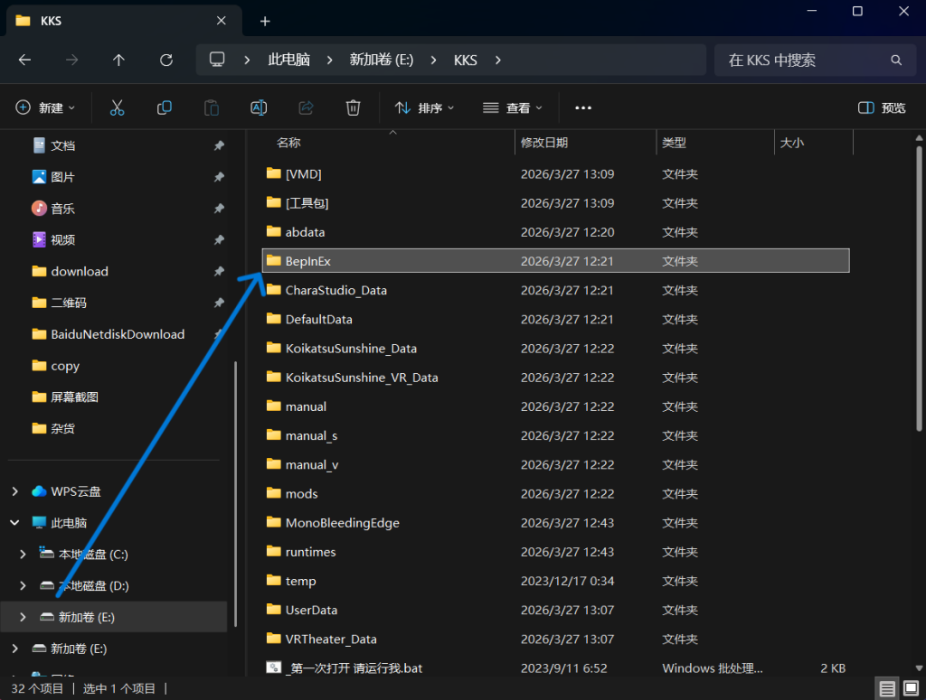
Task: Open copy folder in sidebar
Action: pyautogui.click(x=55, y=366)
